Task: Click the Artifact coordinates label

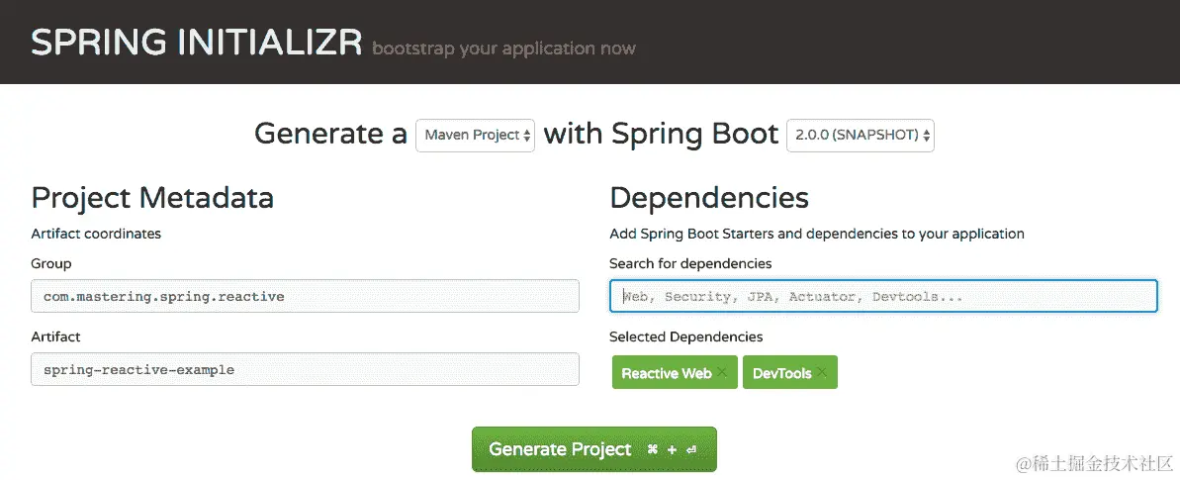Action: 96,234
